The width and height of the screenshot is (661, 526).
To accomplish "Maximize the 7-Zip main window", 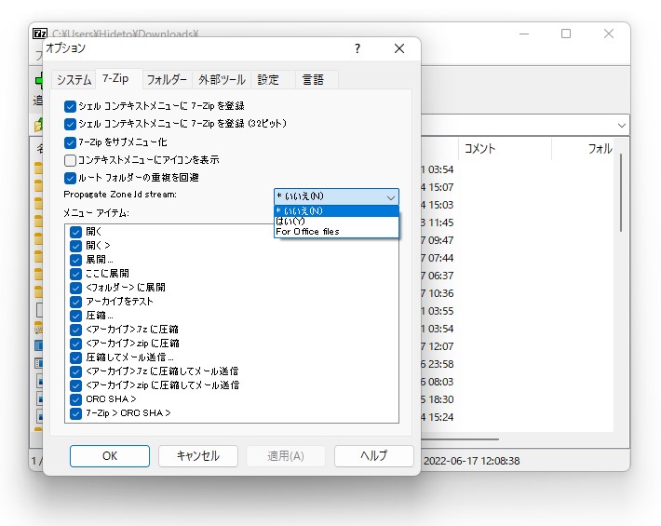I will point(566,34).
